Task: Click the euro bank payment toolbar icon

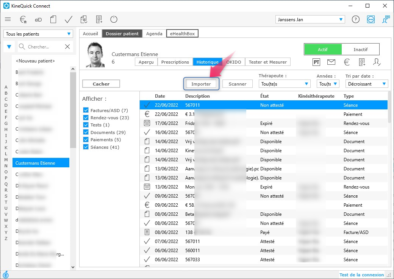Action: click(23, 19)
